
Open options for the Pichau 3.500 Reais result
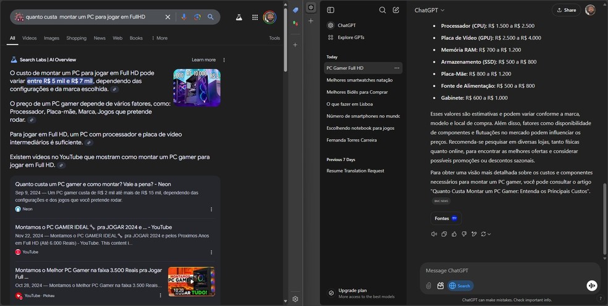pyautogui.click(x=160, y=295)
